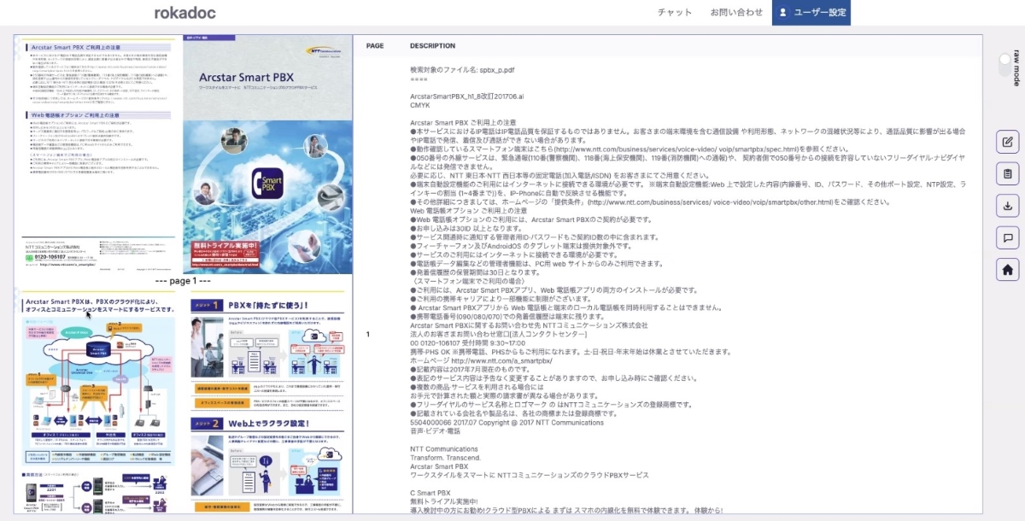Click the edit pencil icon
Viewport: 1025px width, 521px height.
pyautogui.click(x=1008, y=142)
